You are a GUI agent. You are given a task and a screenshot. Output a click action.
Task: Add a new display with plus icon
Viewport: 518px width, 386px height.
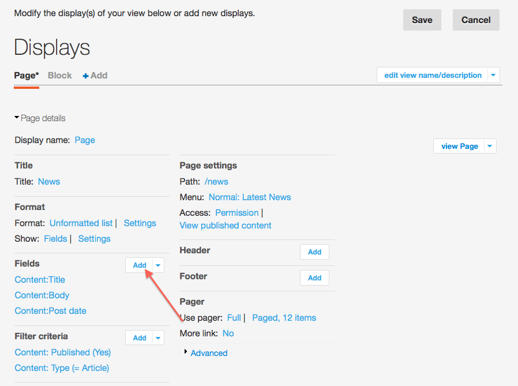95,76
